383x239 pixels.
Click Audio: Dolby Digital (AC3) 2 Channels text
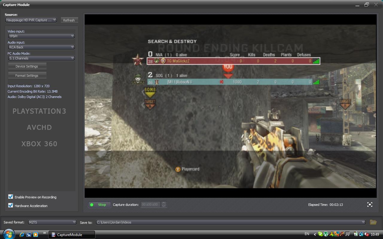[34, 97]
